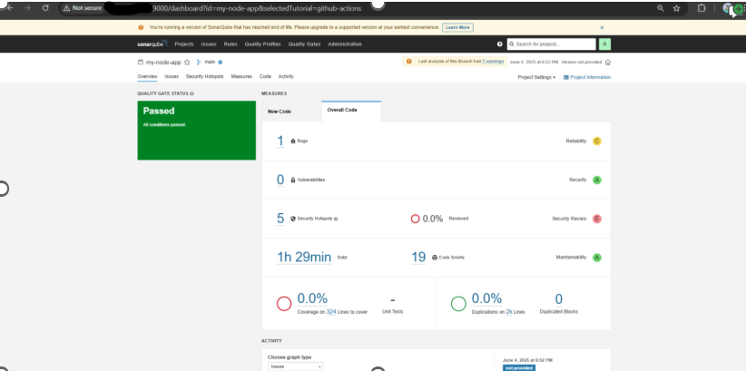The image size is (746, 371).
Task: Open the browser extensions icon
Action: pos(702,8)
